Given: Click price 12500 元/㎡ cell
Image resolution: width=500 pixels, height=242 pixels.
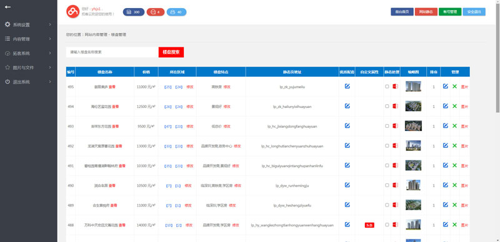Looking at the screenshot, I should point(146,107).
